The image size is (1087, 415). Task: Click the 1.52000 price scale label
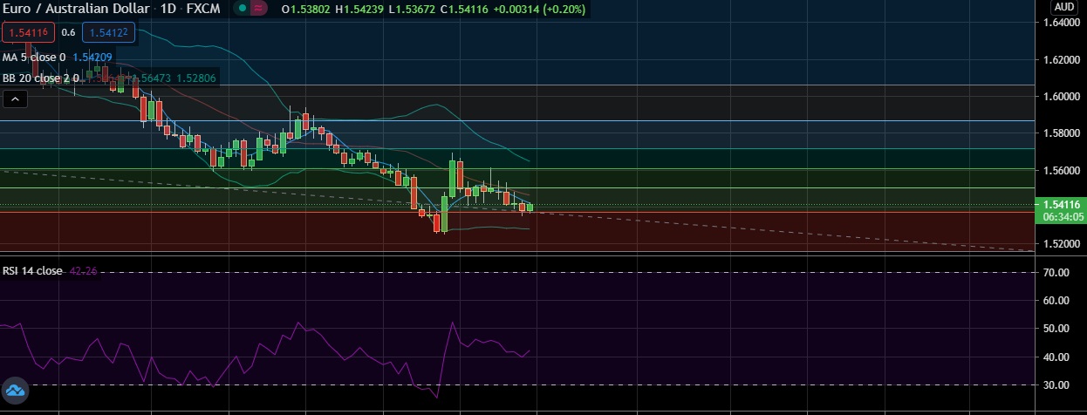tap(1063, 244)
